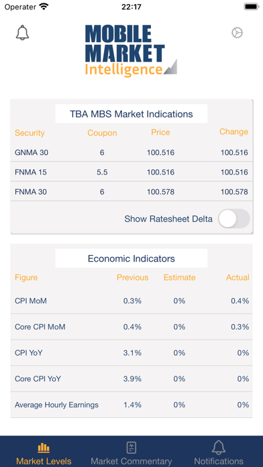
Task: Tap the Wi-Fi status icon
Action: pyautogui.click(x=44, y=7)
